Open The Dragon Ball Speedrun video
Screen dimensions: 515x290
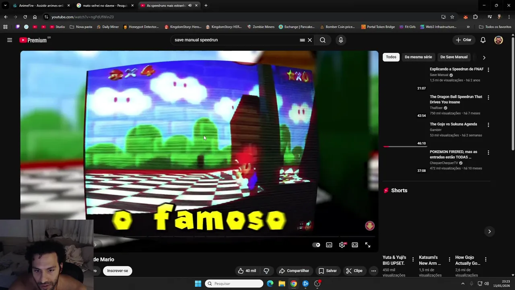pos(456,99)
